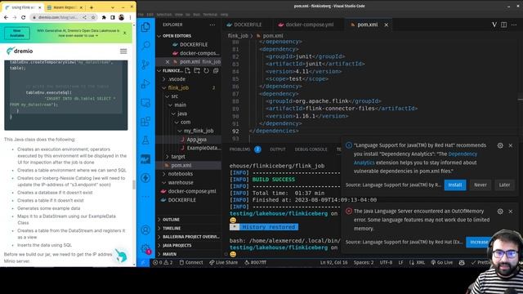Expand the Maven section

[x=169, y=254]
